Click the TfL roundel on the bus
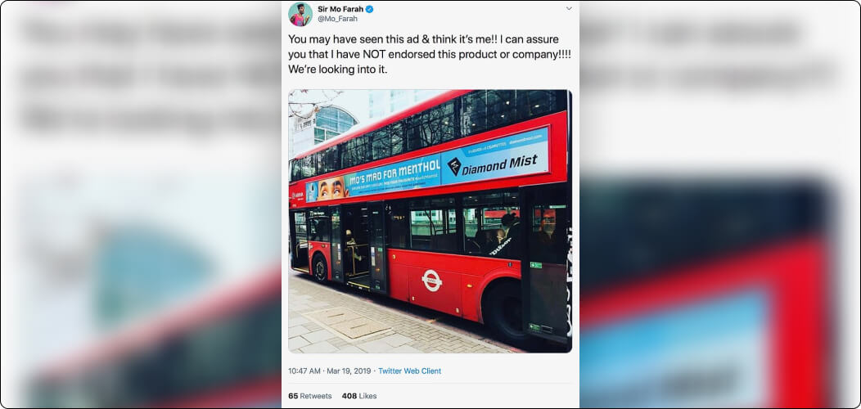 431,280
